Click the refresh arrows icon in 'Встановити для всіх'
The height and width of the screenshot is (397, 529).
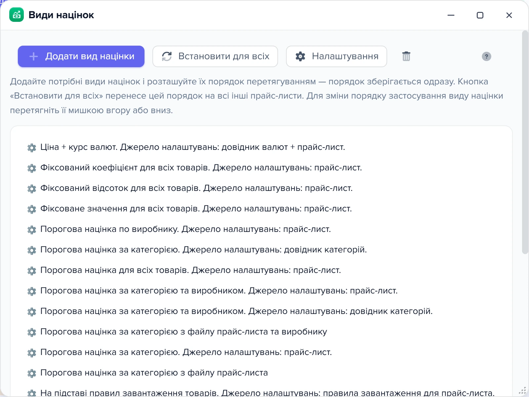[x=167, y=56]
